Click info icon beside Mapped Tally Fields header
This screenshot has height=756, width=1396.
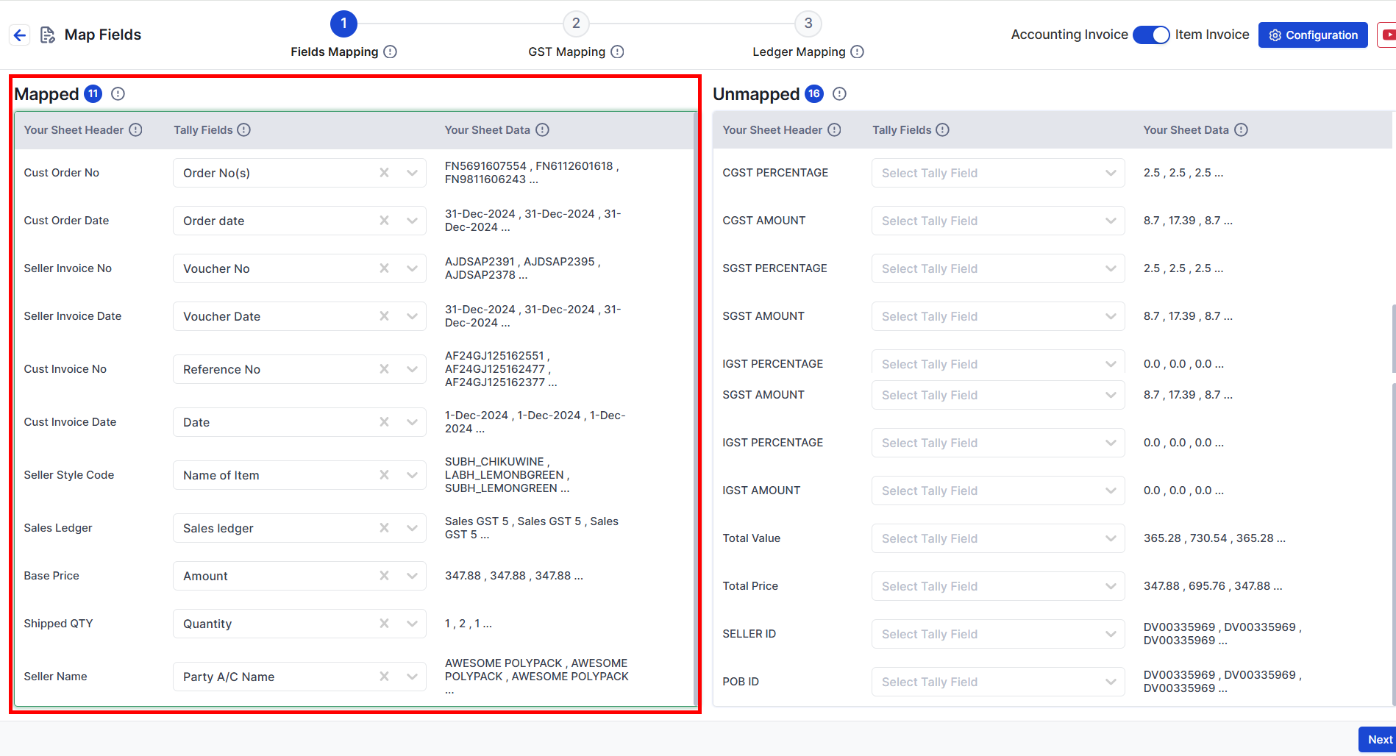(244, 129)
